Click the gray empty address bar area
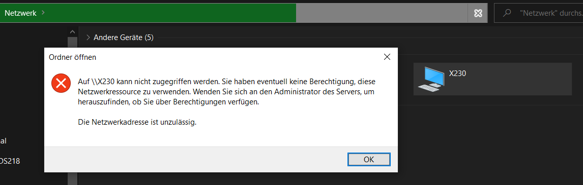Image resolution: width=583 pixels, height=185 pixels. (x=382, y=13)
